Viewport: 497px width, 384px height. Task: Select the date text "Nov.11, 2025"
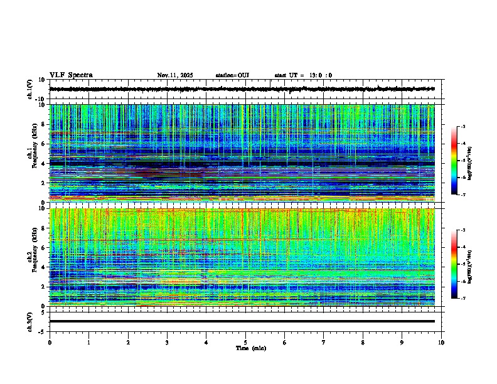175,75
